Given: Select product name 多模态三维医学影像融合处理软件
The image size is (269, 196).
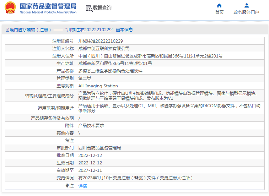Looking at the screenshot, I should (x=110, y=71).
